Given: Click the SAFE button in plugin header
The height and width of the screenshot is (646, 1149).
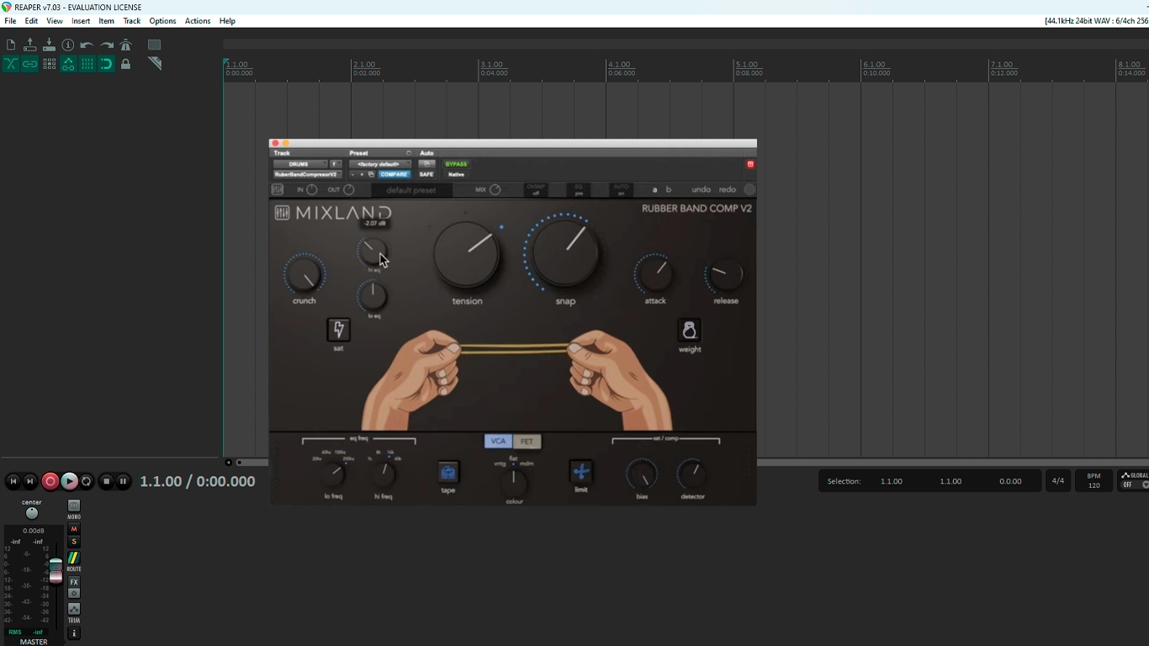Looking at the screenshot, I should (x=426, y=174).
